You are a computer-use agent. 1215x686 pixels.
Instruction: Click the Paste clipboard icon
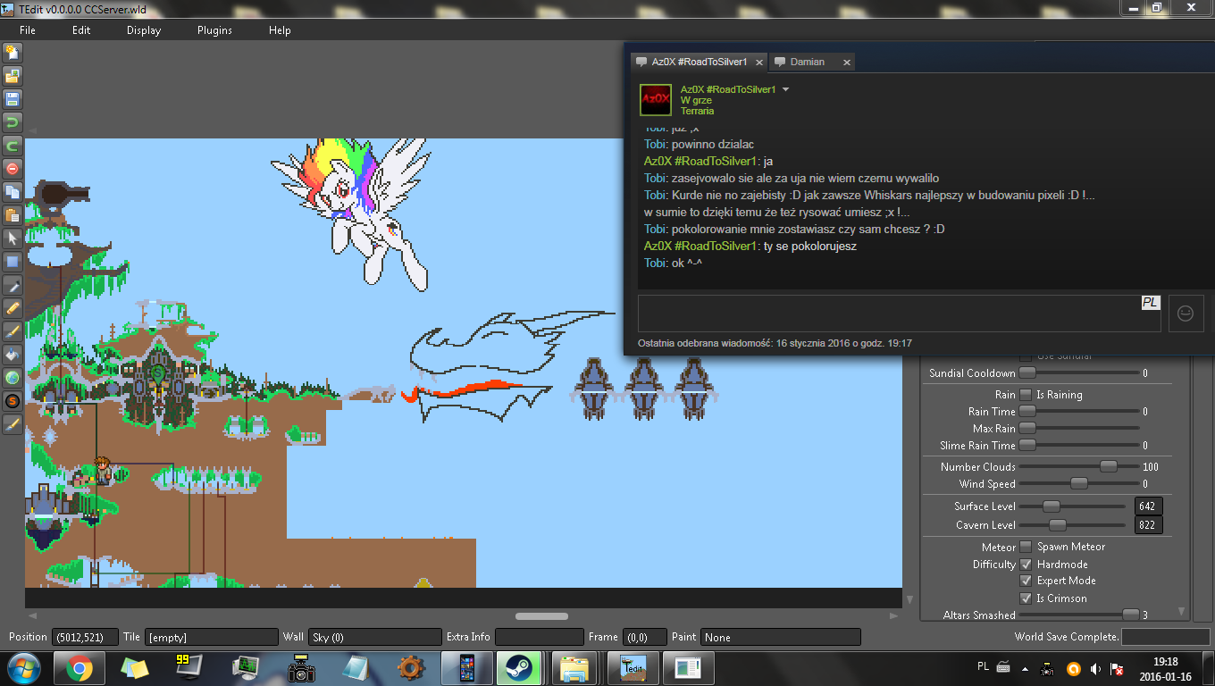pos(13,214)
